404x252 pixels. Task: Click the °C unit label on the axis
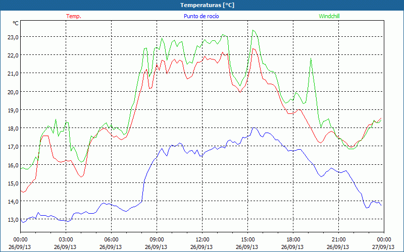(16, 23)
